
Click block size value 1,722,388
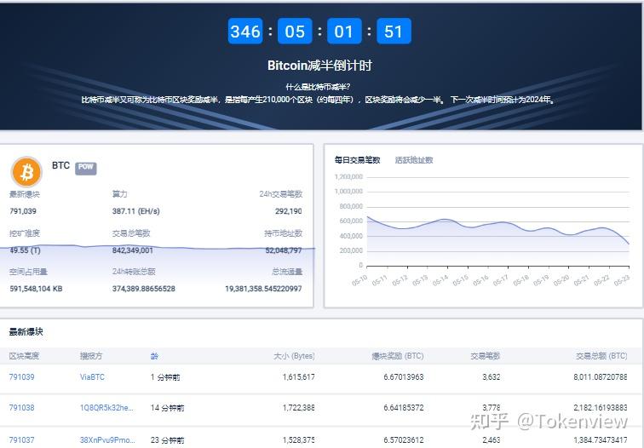coord(299,408)
